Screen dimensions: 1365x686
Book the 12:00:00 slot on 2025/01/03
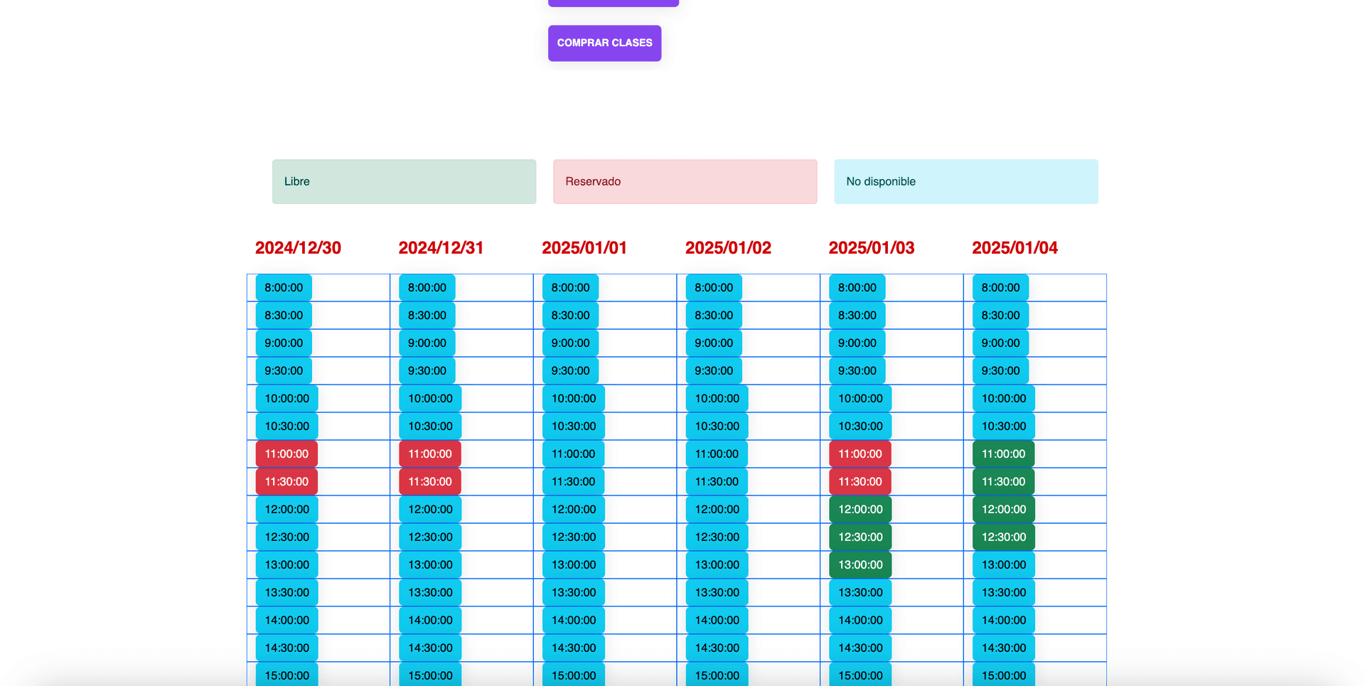pyautogui.click(x=860, y=509)
